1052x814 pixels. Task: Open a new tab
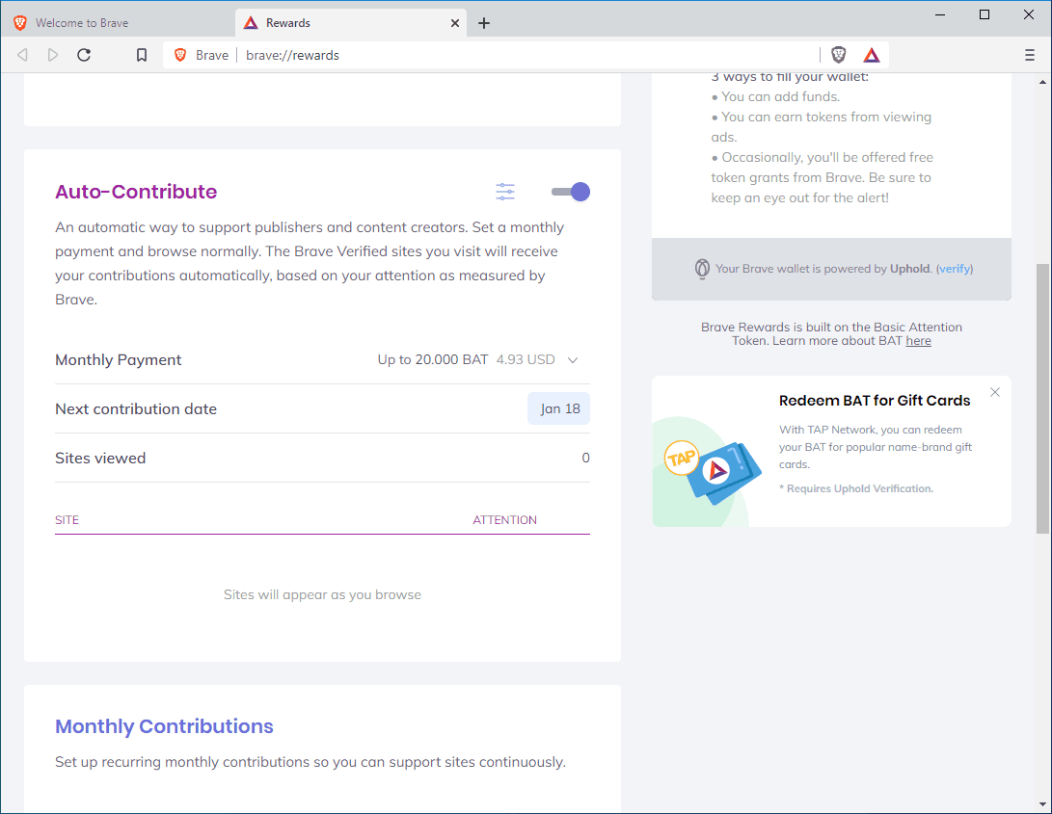(x=484, y=23)
